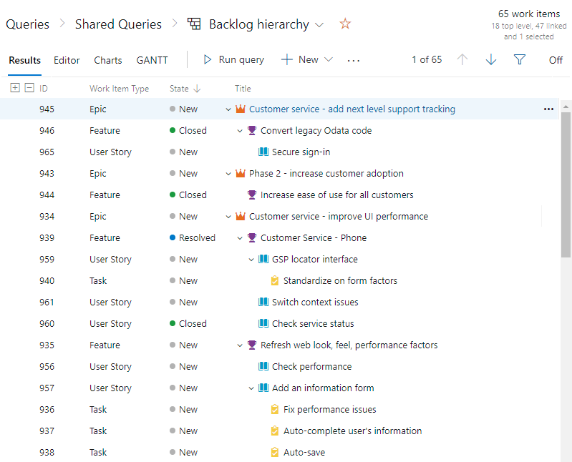Screen dimensions: 572x462
Task: Open the row options ellipsis for item 945
Action: tap(548, 109)
